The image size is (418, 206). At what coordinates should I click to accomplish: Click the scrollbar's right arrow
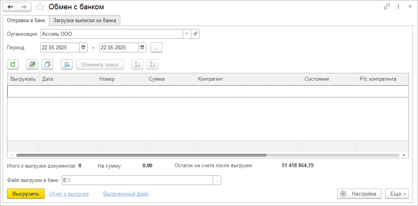pos(404,155)
